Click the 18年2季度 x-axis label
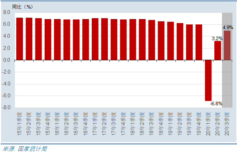Screen dimensions: 237x152 pos(142,124)
